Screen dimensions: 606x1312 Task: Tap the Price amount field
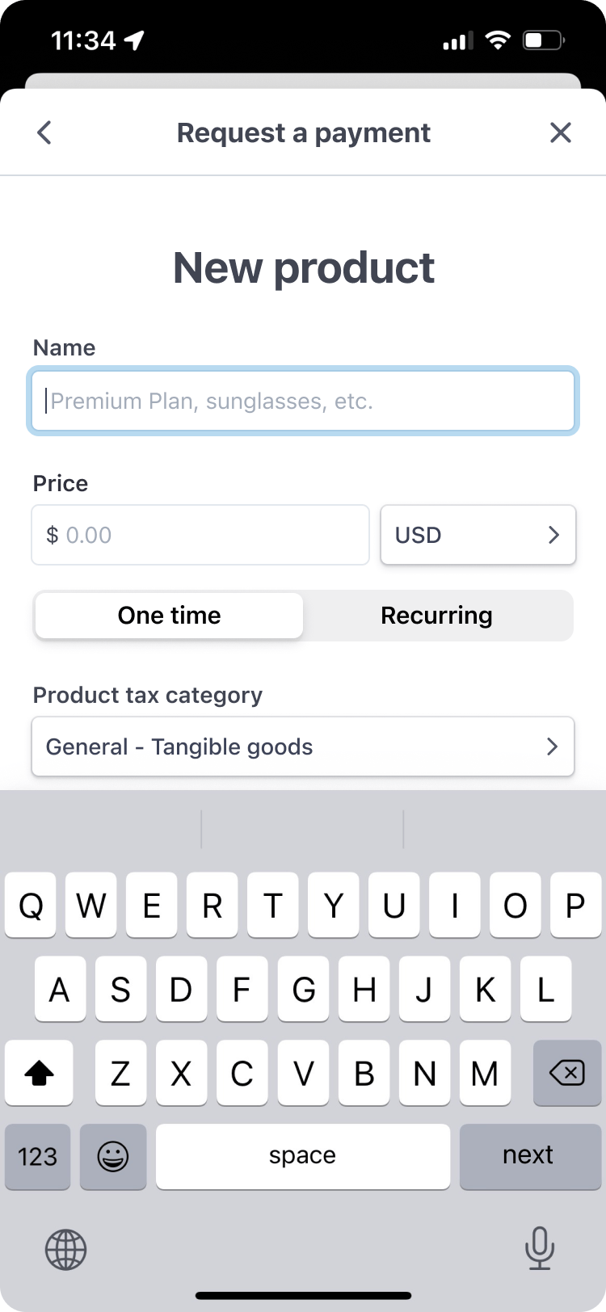(200, 535)
